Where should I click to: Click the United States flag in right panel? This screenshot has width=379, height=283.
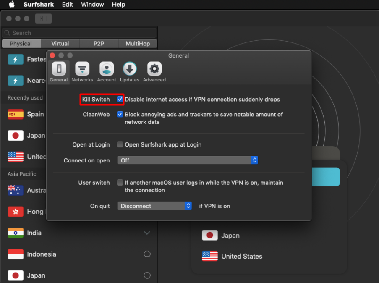pyautogui.click(x=210, y=256)
